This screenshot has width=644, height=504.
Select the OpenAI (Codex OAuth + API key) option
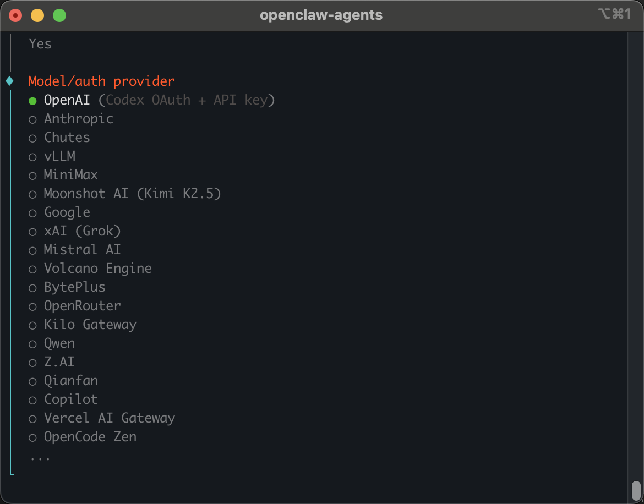pos(67,100)
